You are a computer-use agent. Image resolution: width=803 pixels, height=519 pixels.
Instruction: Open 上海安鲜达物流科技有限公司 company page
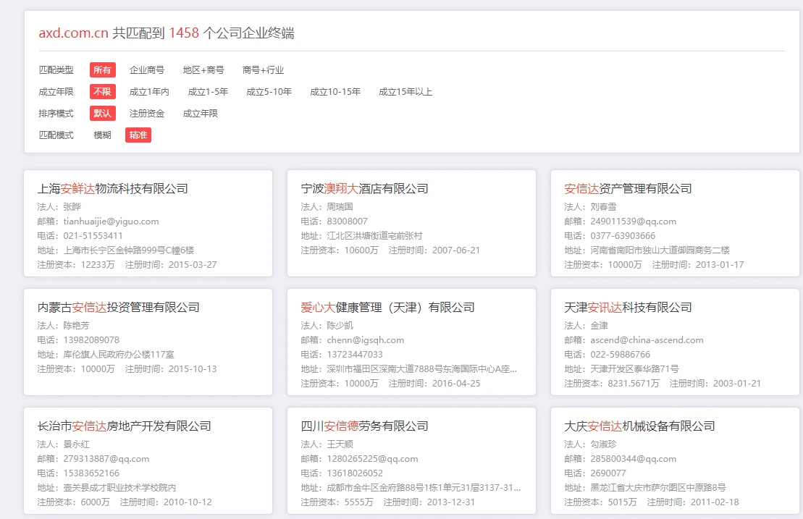click(x=113, y=189)
